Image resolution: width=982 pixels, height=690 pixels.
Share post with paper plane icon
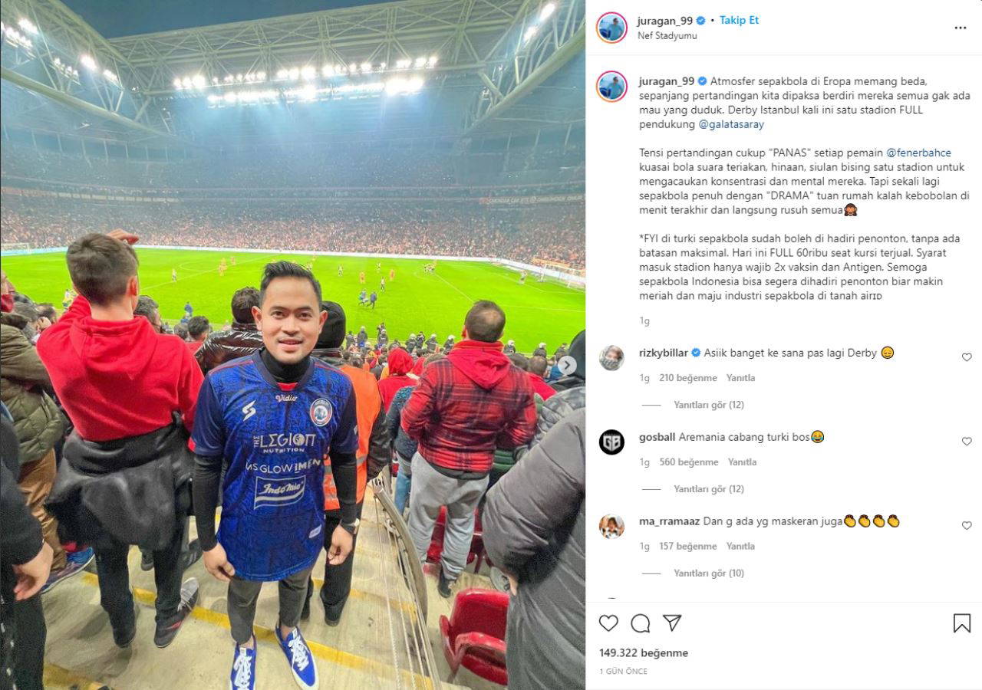pyautogui.click(x=672, y=623)
